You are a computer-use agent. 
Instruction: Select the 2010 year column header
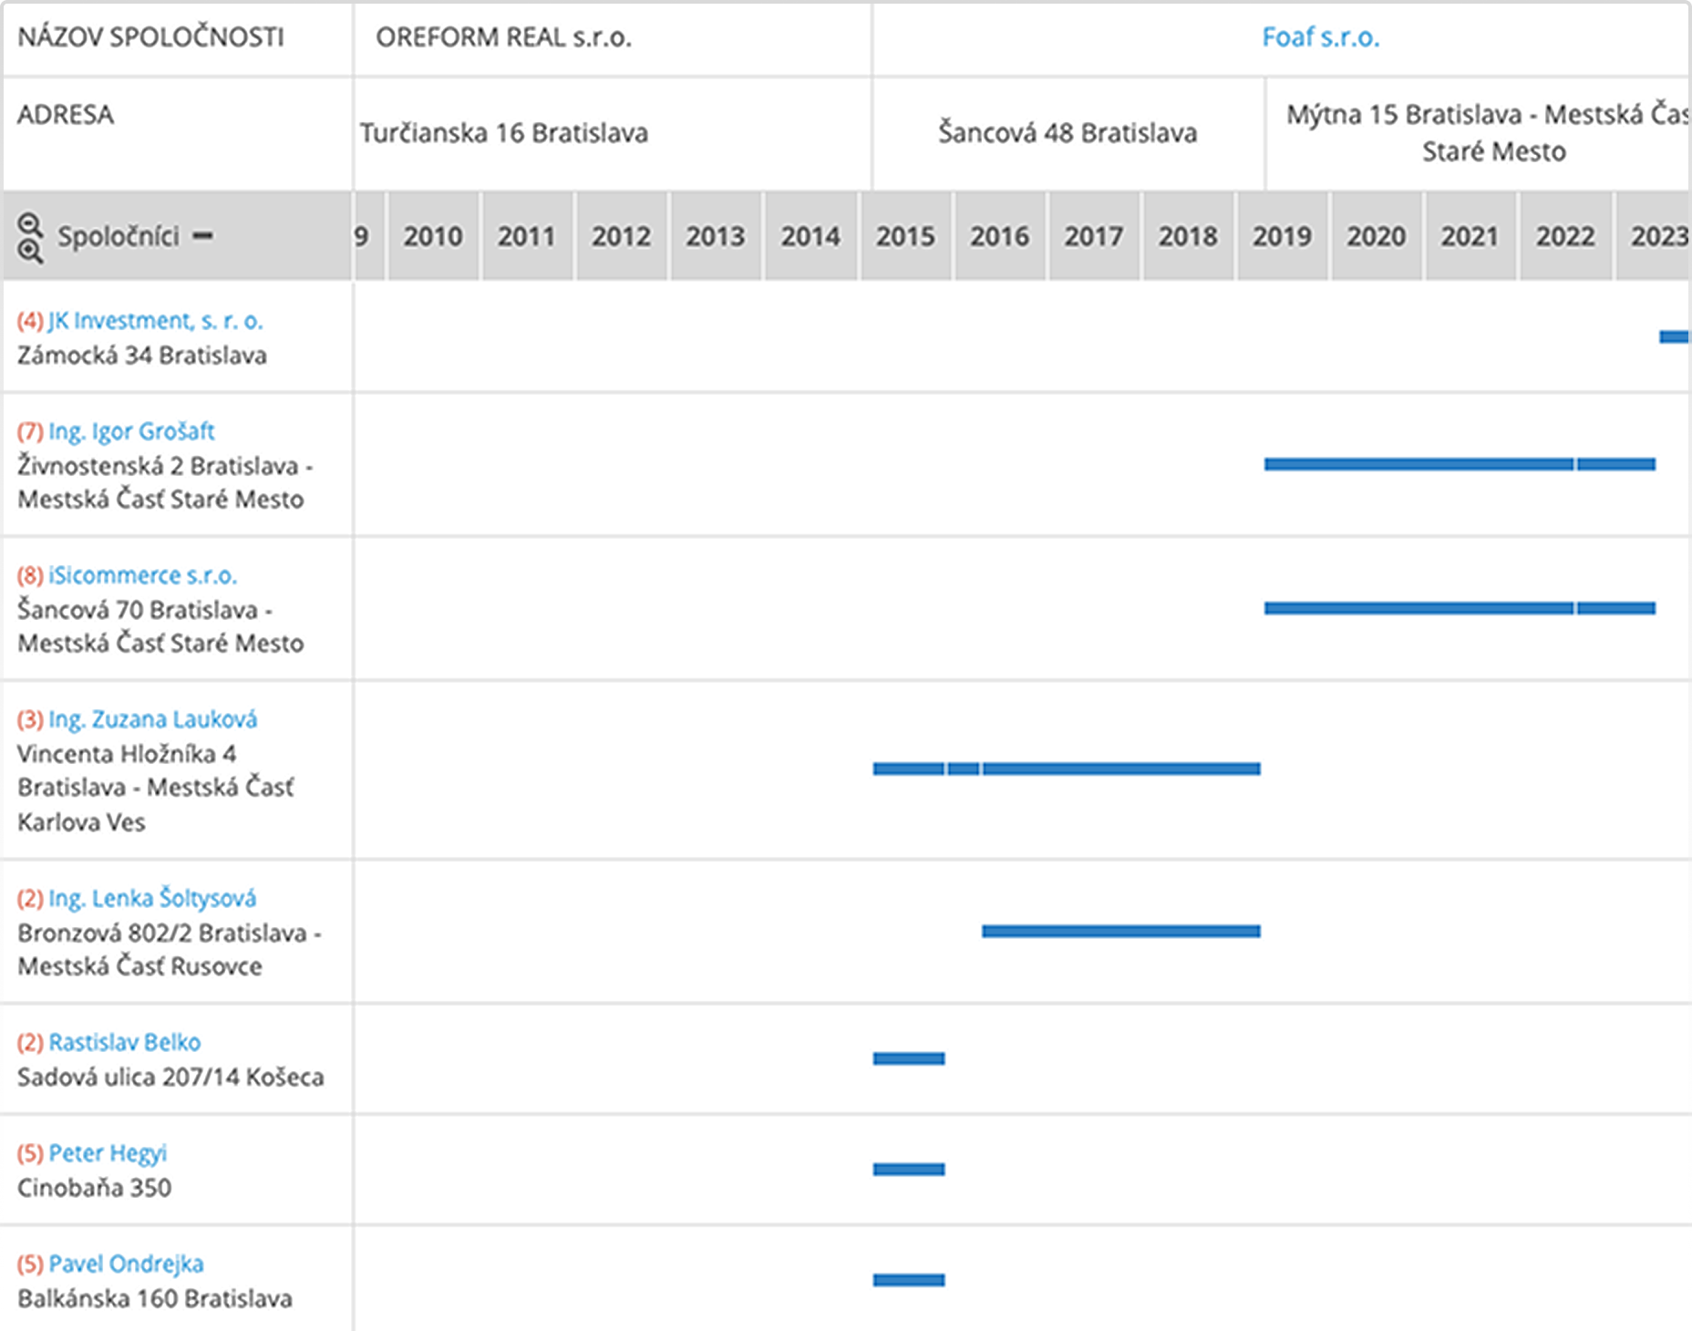pos(433,236)
